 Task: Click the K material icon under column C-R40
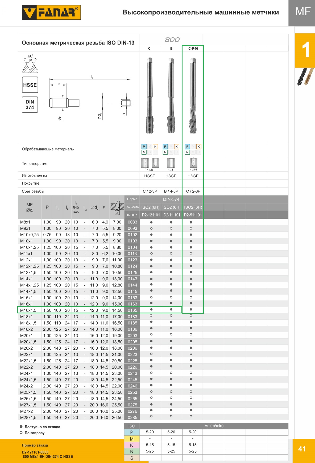pyautogui.click(x=198, y=146)
